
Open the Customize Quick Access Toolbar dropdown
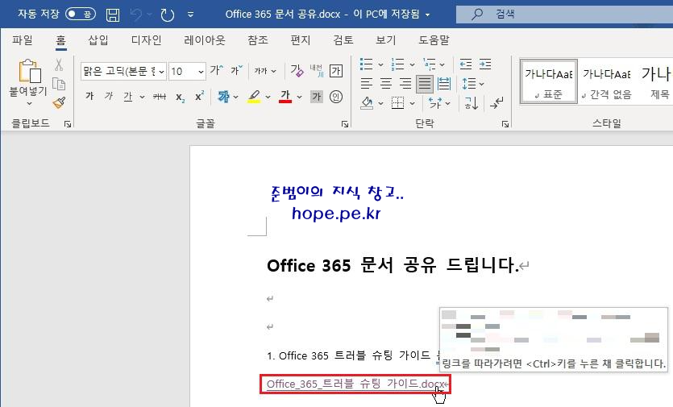coord(190,15)
